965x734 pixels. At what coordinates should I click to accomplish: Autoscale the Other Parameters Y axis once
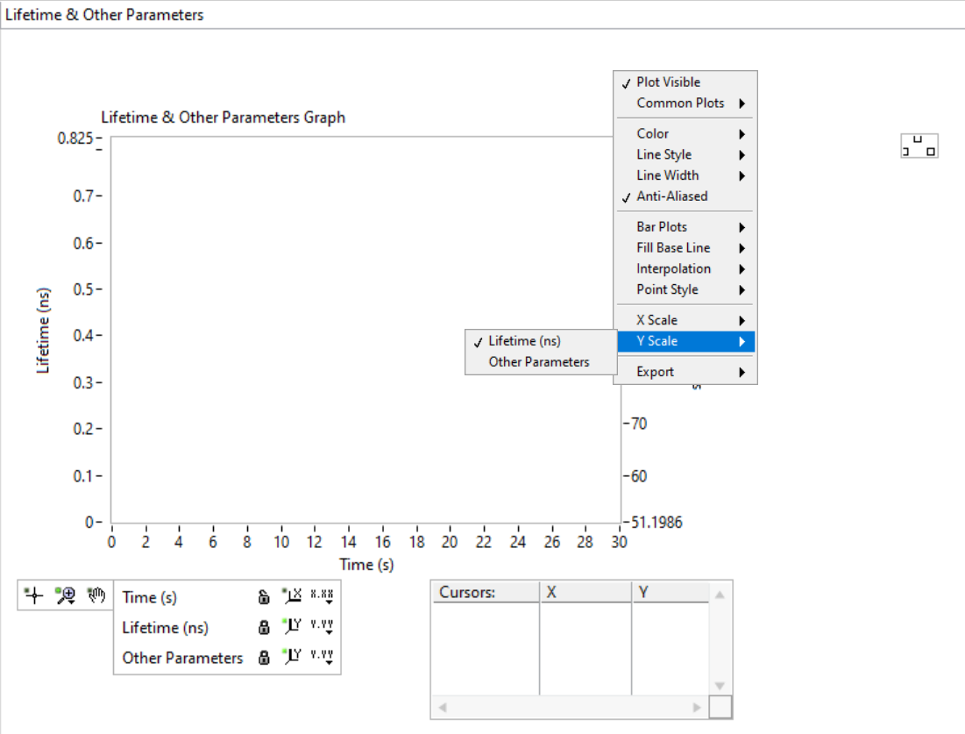tap(292, 656)
